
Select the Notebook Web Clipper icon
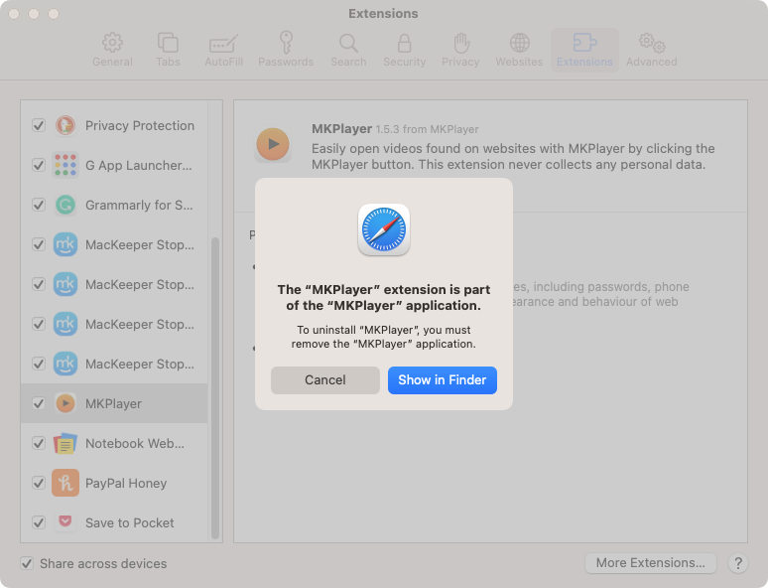pyautogui.click(x=65, y=443)
